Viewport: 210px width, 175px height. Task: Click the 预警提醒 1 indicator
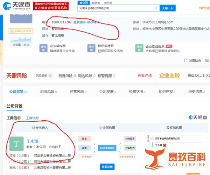tap(106, 76)
